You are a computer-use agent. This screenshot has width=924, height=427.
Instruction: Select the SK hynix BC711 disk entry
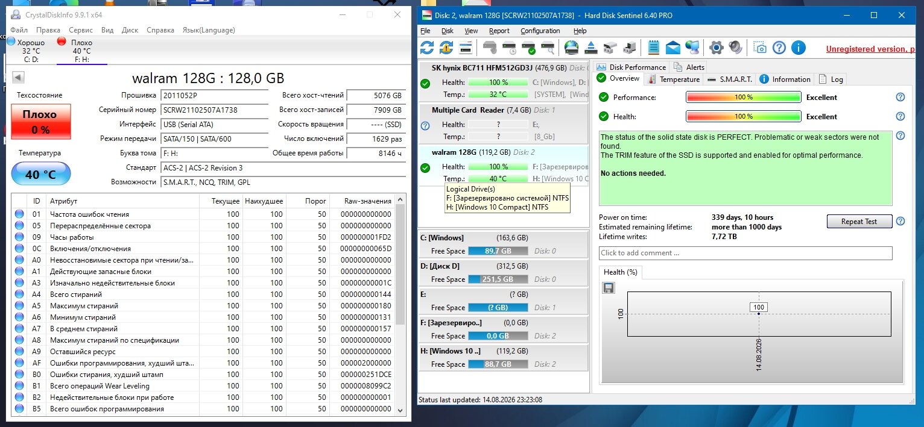[x=503, y=81]
